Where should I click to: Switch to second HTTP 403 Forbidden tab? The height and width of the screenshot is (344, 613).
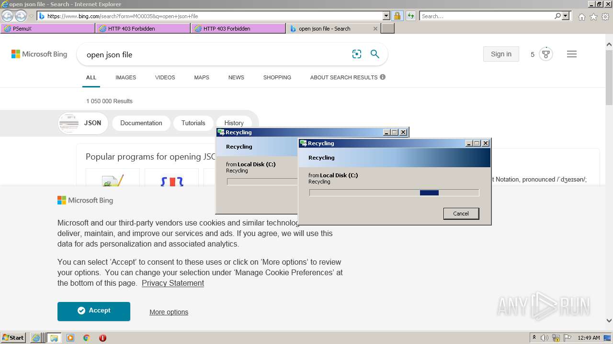coord(238,29)
